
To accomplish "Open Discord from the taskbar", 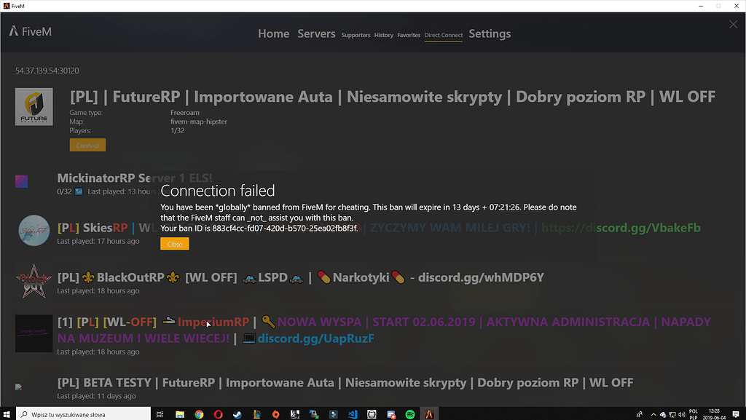I will (390, 413).
